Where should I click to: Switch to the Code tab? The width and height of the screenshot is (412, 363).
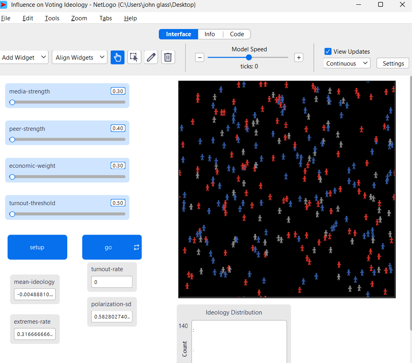coord(237,34)
